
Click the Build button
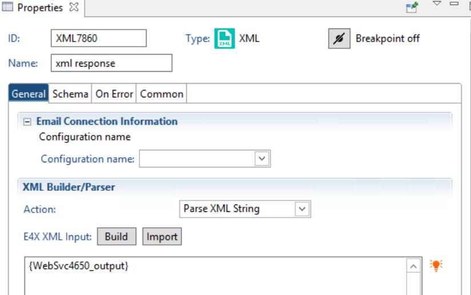click(116, 236)
